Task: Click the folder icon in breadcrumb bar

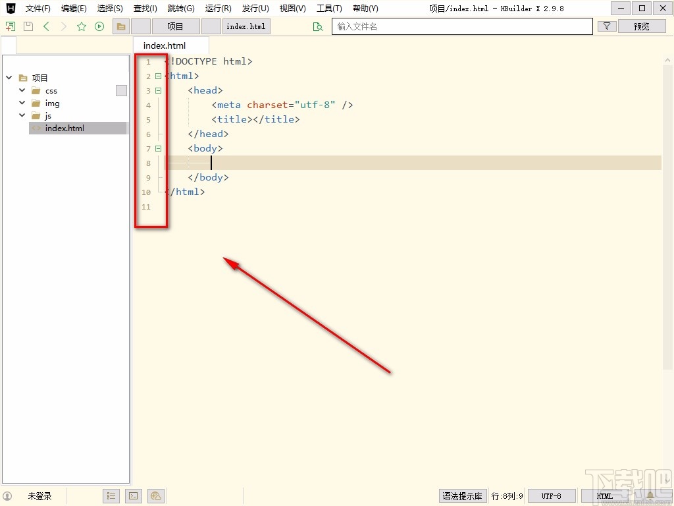Action: tap(121, 26)
